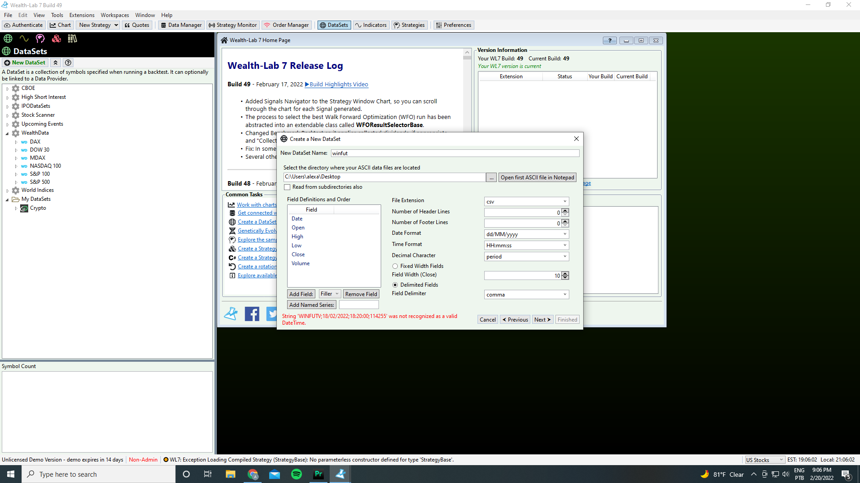Open the DataSets globe panel icon
Screen dimensions: 860x483
click(x=8, y=38)
